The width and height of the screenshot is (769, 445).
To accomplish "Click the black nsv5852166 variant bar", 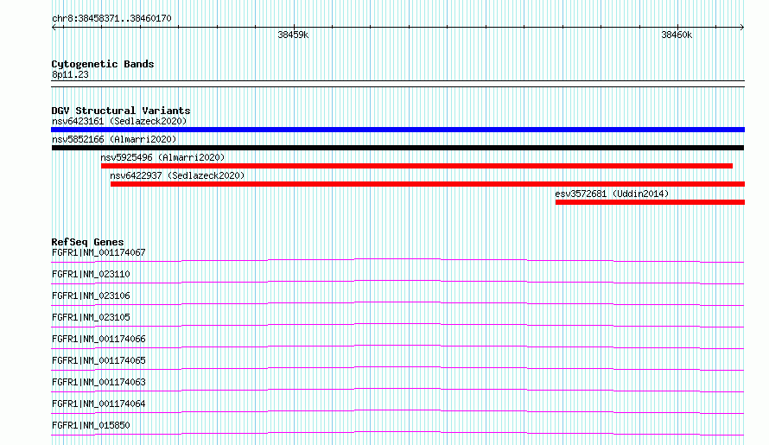I will 397,148.
